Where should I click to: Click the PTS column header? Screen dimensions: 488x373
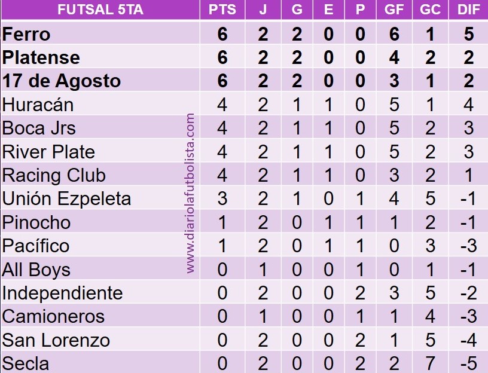click(222, 11)
